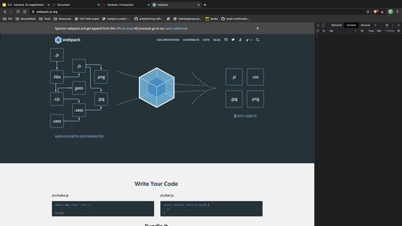Open VOTE in the webpack navbar
Viewport: 402px width, 226px height.
[207, 40]
